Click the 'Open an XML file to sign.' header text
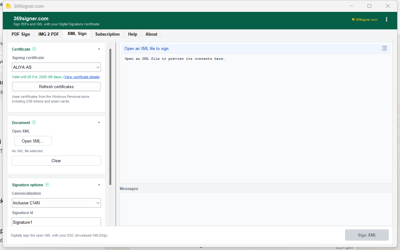Screen dimensions: 400x250 pos(147,48)
